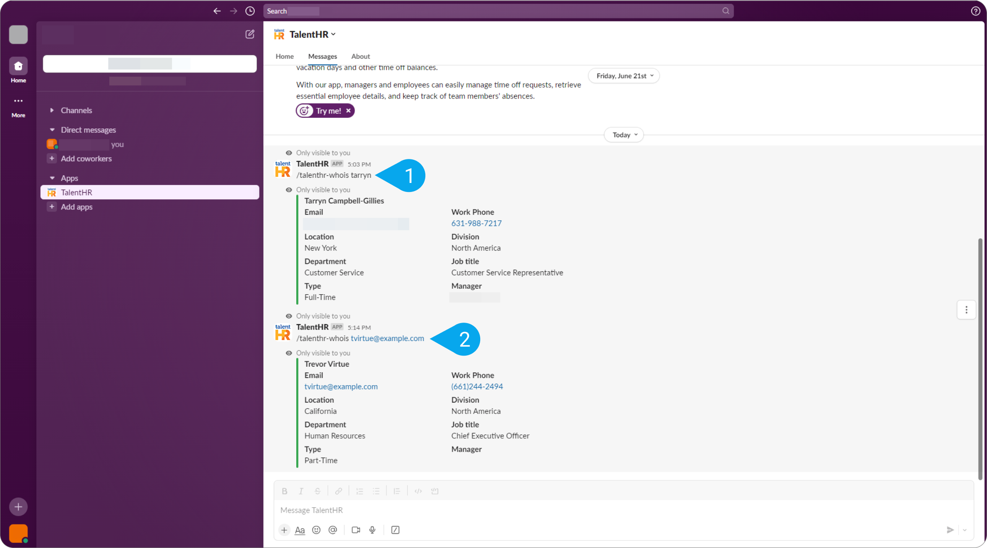Collapse the Apps section
This screenshot has height=548, width=987.
click(52, 178)
